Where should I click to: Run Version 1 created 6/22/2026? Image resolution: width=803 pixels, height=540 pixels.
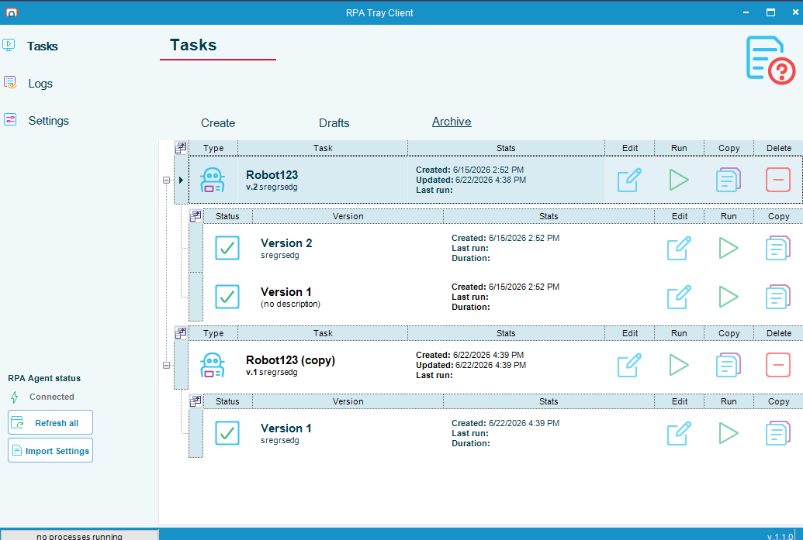tap(729, 433)
